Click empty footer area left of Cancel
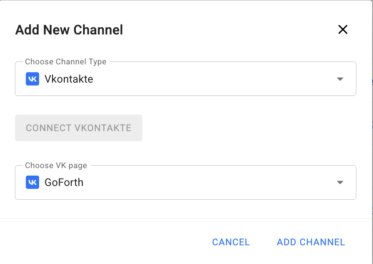The image size is (373, 264). pos(104,242)
